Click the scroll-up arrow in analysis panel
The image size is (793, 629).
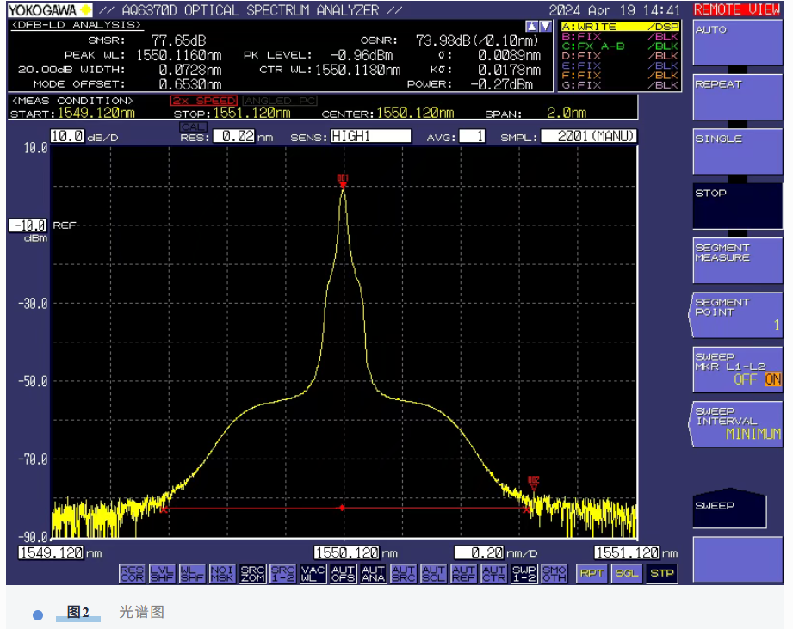(x=532, y=27)
